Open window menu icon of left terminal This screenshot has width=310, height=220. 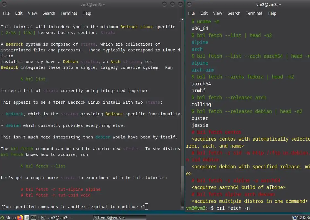(4, 4)
